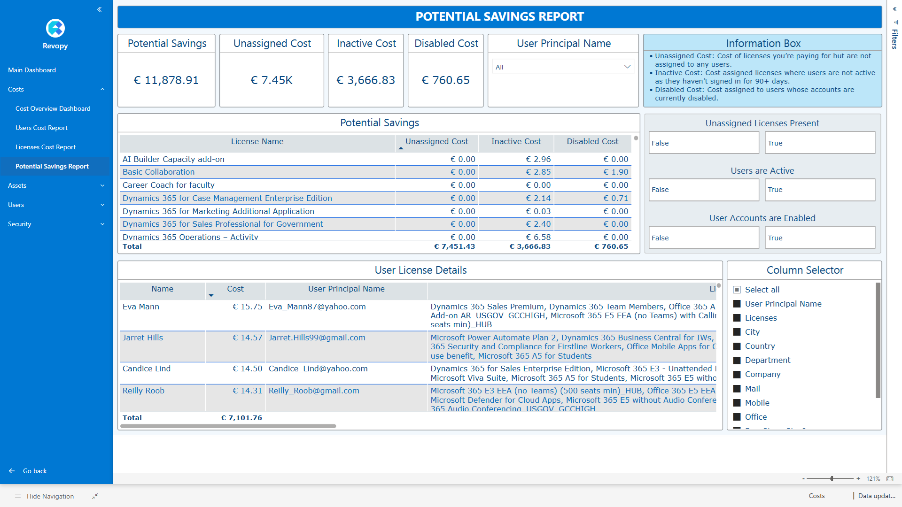The height and width of the screenshot is (507, 902).
Task: Expand the Filters pane chevron icon
Action: coord(894,9)
